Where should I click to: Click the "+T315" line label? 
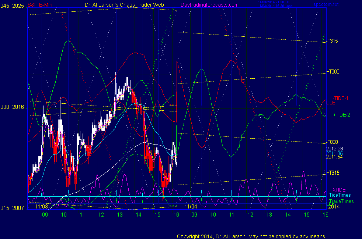tap(333, 173)
